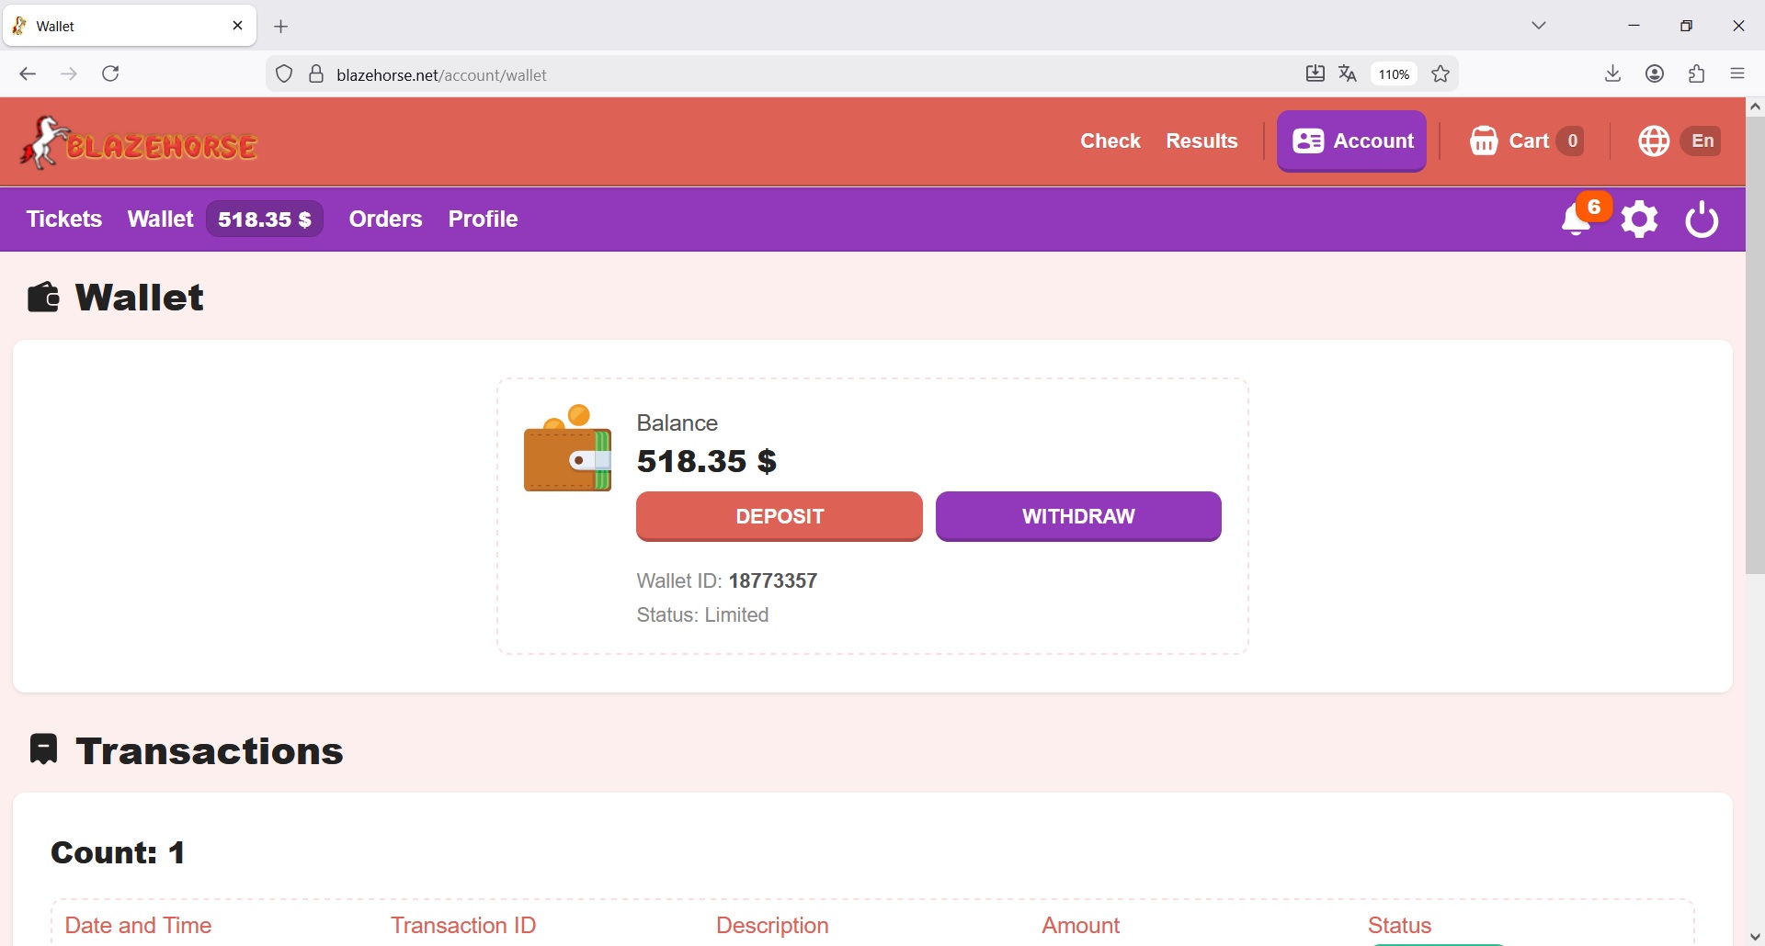Image resolution: width=1765 pixels, height=946 pixels.
Task: Open the Profile section
Action: click(x=484, y=220)
